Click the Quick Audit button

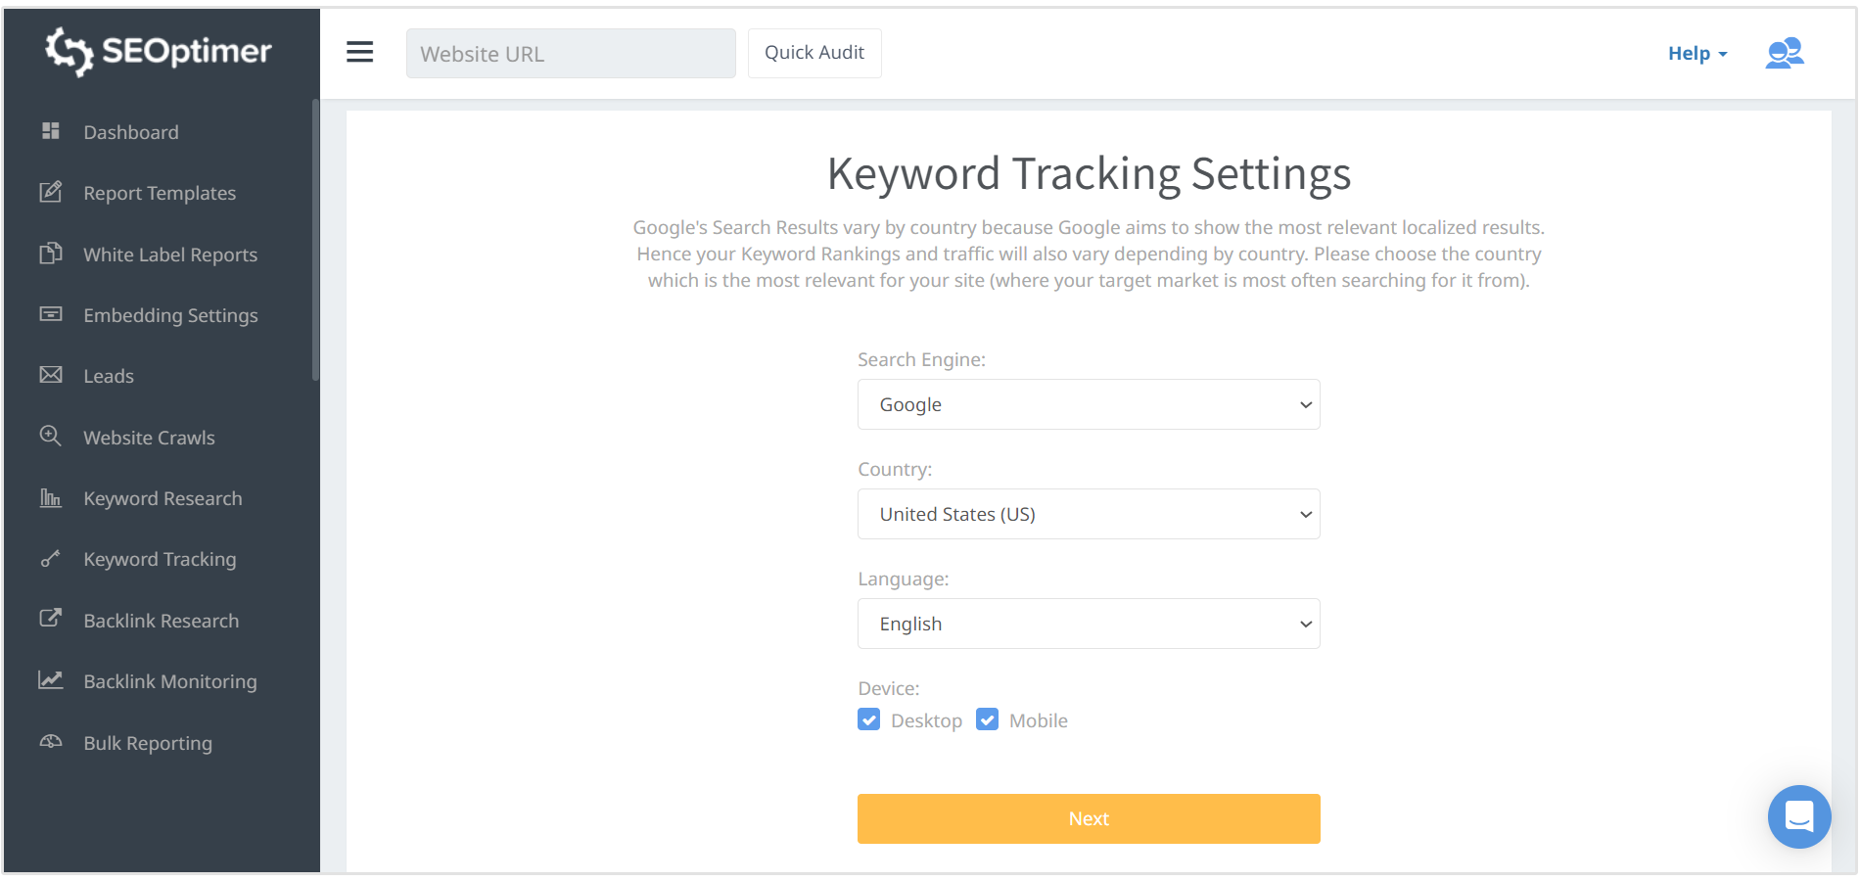(x=814, y=53)
